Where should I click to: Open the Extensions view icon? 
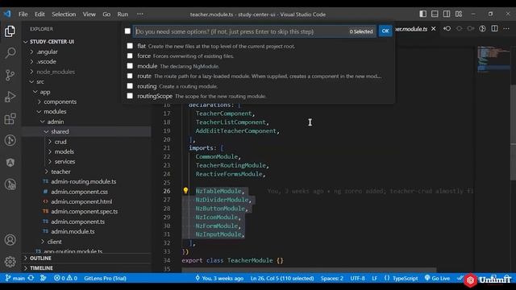pos(10,118)
